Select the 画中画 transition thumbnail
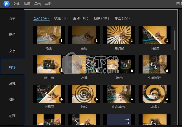 [x=49, y=64]
